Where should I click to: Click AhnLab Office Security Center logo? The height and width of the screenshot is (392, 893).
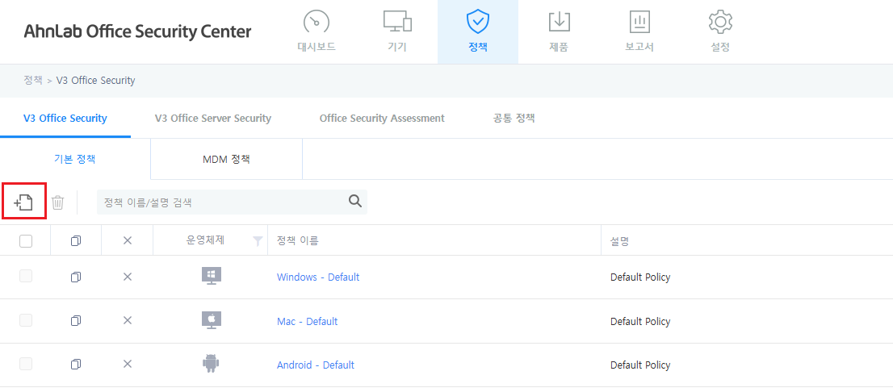coord(137,31)
